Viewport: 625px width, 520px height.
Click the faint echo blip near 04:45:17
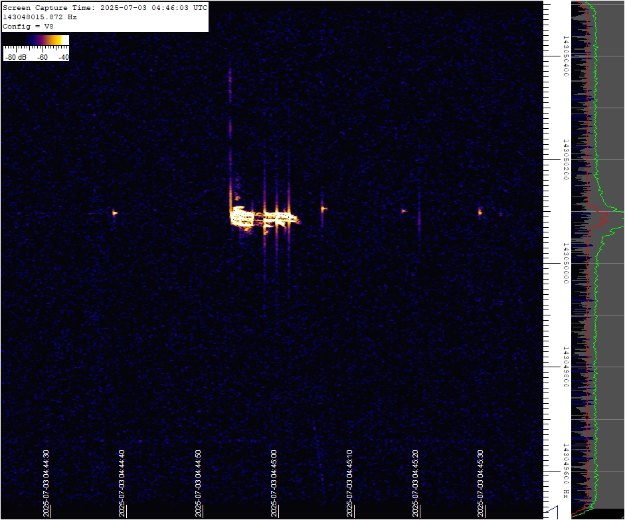pyautogui.click(x=403, y=211)
